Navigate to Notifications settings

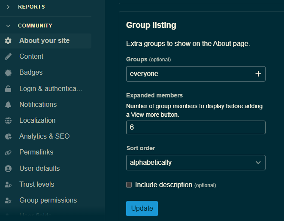tap(38, 104)
